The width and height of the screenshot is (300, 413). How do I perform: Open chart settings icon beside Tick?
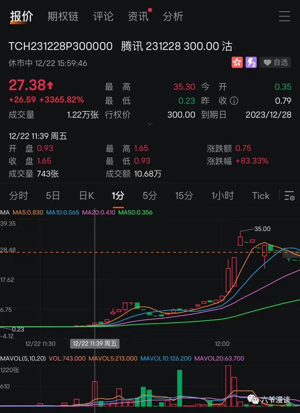coord(289,196)
